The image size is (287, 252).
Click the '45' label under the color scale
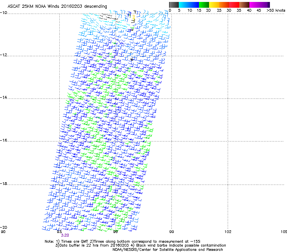pyautogui.click(x=259, y=10)
